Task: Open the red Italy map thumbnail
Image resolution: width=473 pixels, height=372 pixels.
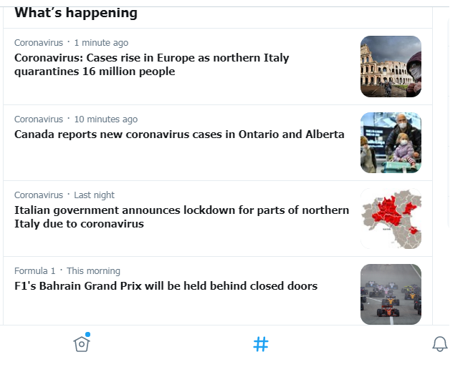Action: [391, 219]
